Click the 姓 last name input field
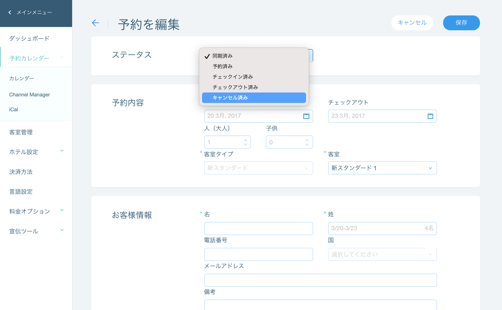Image resolution: width=502 pixels, height=310 pixels. [382, 229]
